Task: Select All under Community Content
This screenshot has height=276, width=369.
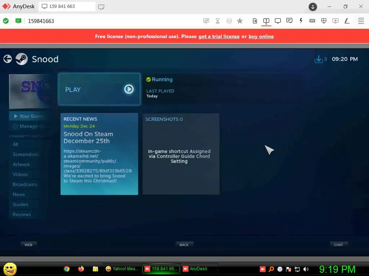Action: pos(15,144)
